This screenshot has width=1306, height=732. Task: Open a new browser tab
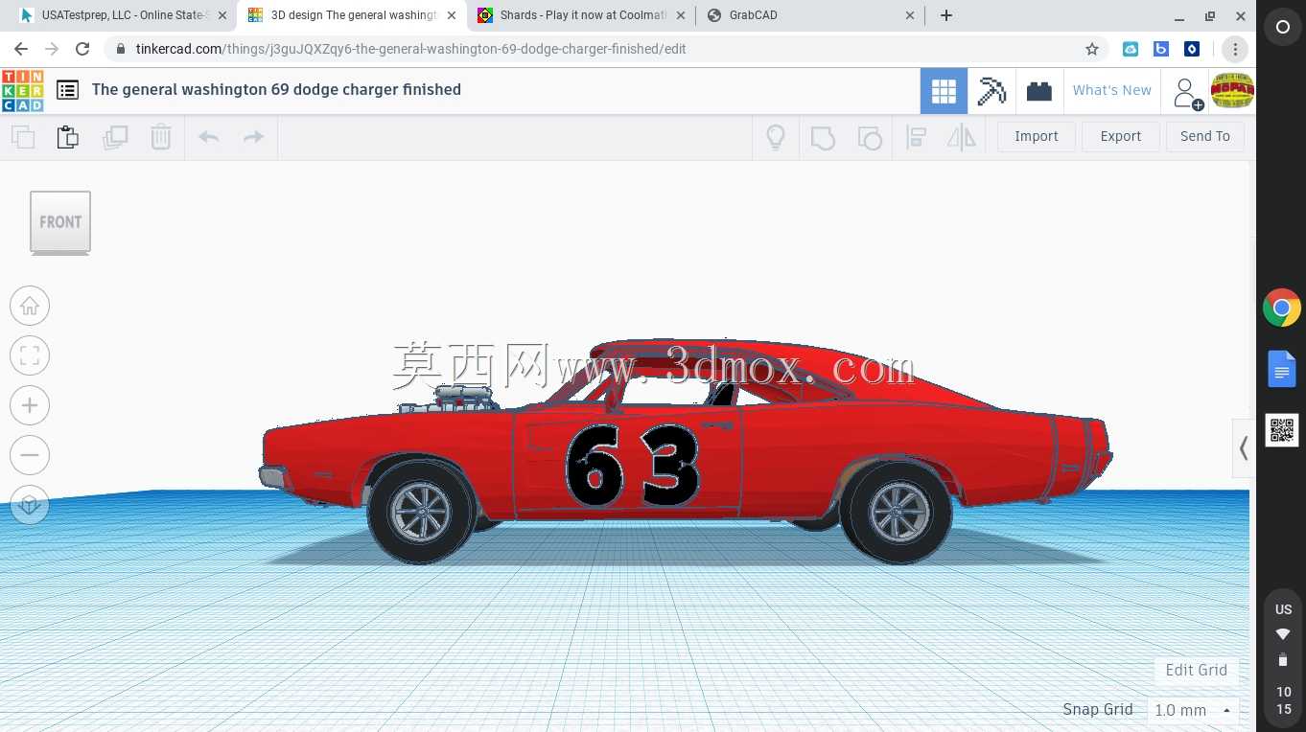[946, 15]
